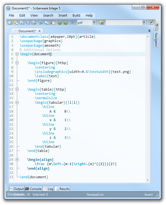Click the 'Insert' mode status indicator
The image size is (166, 205).
pos(148,195)
